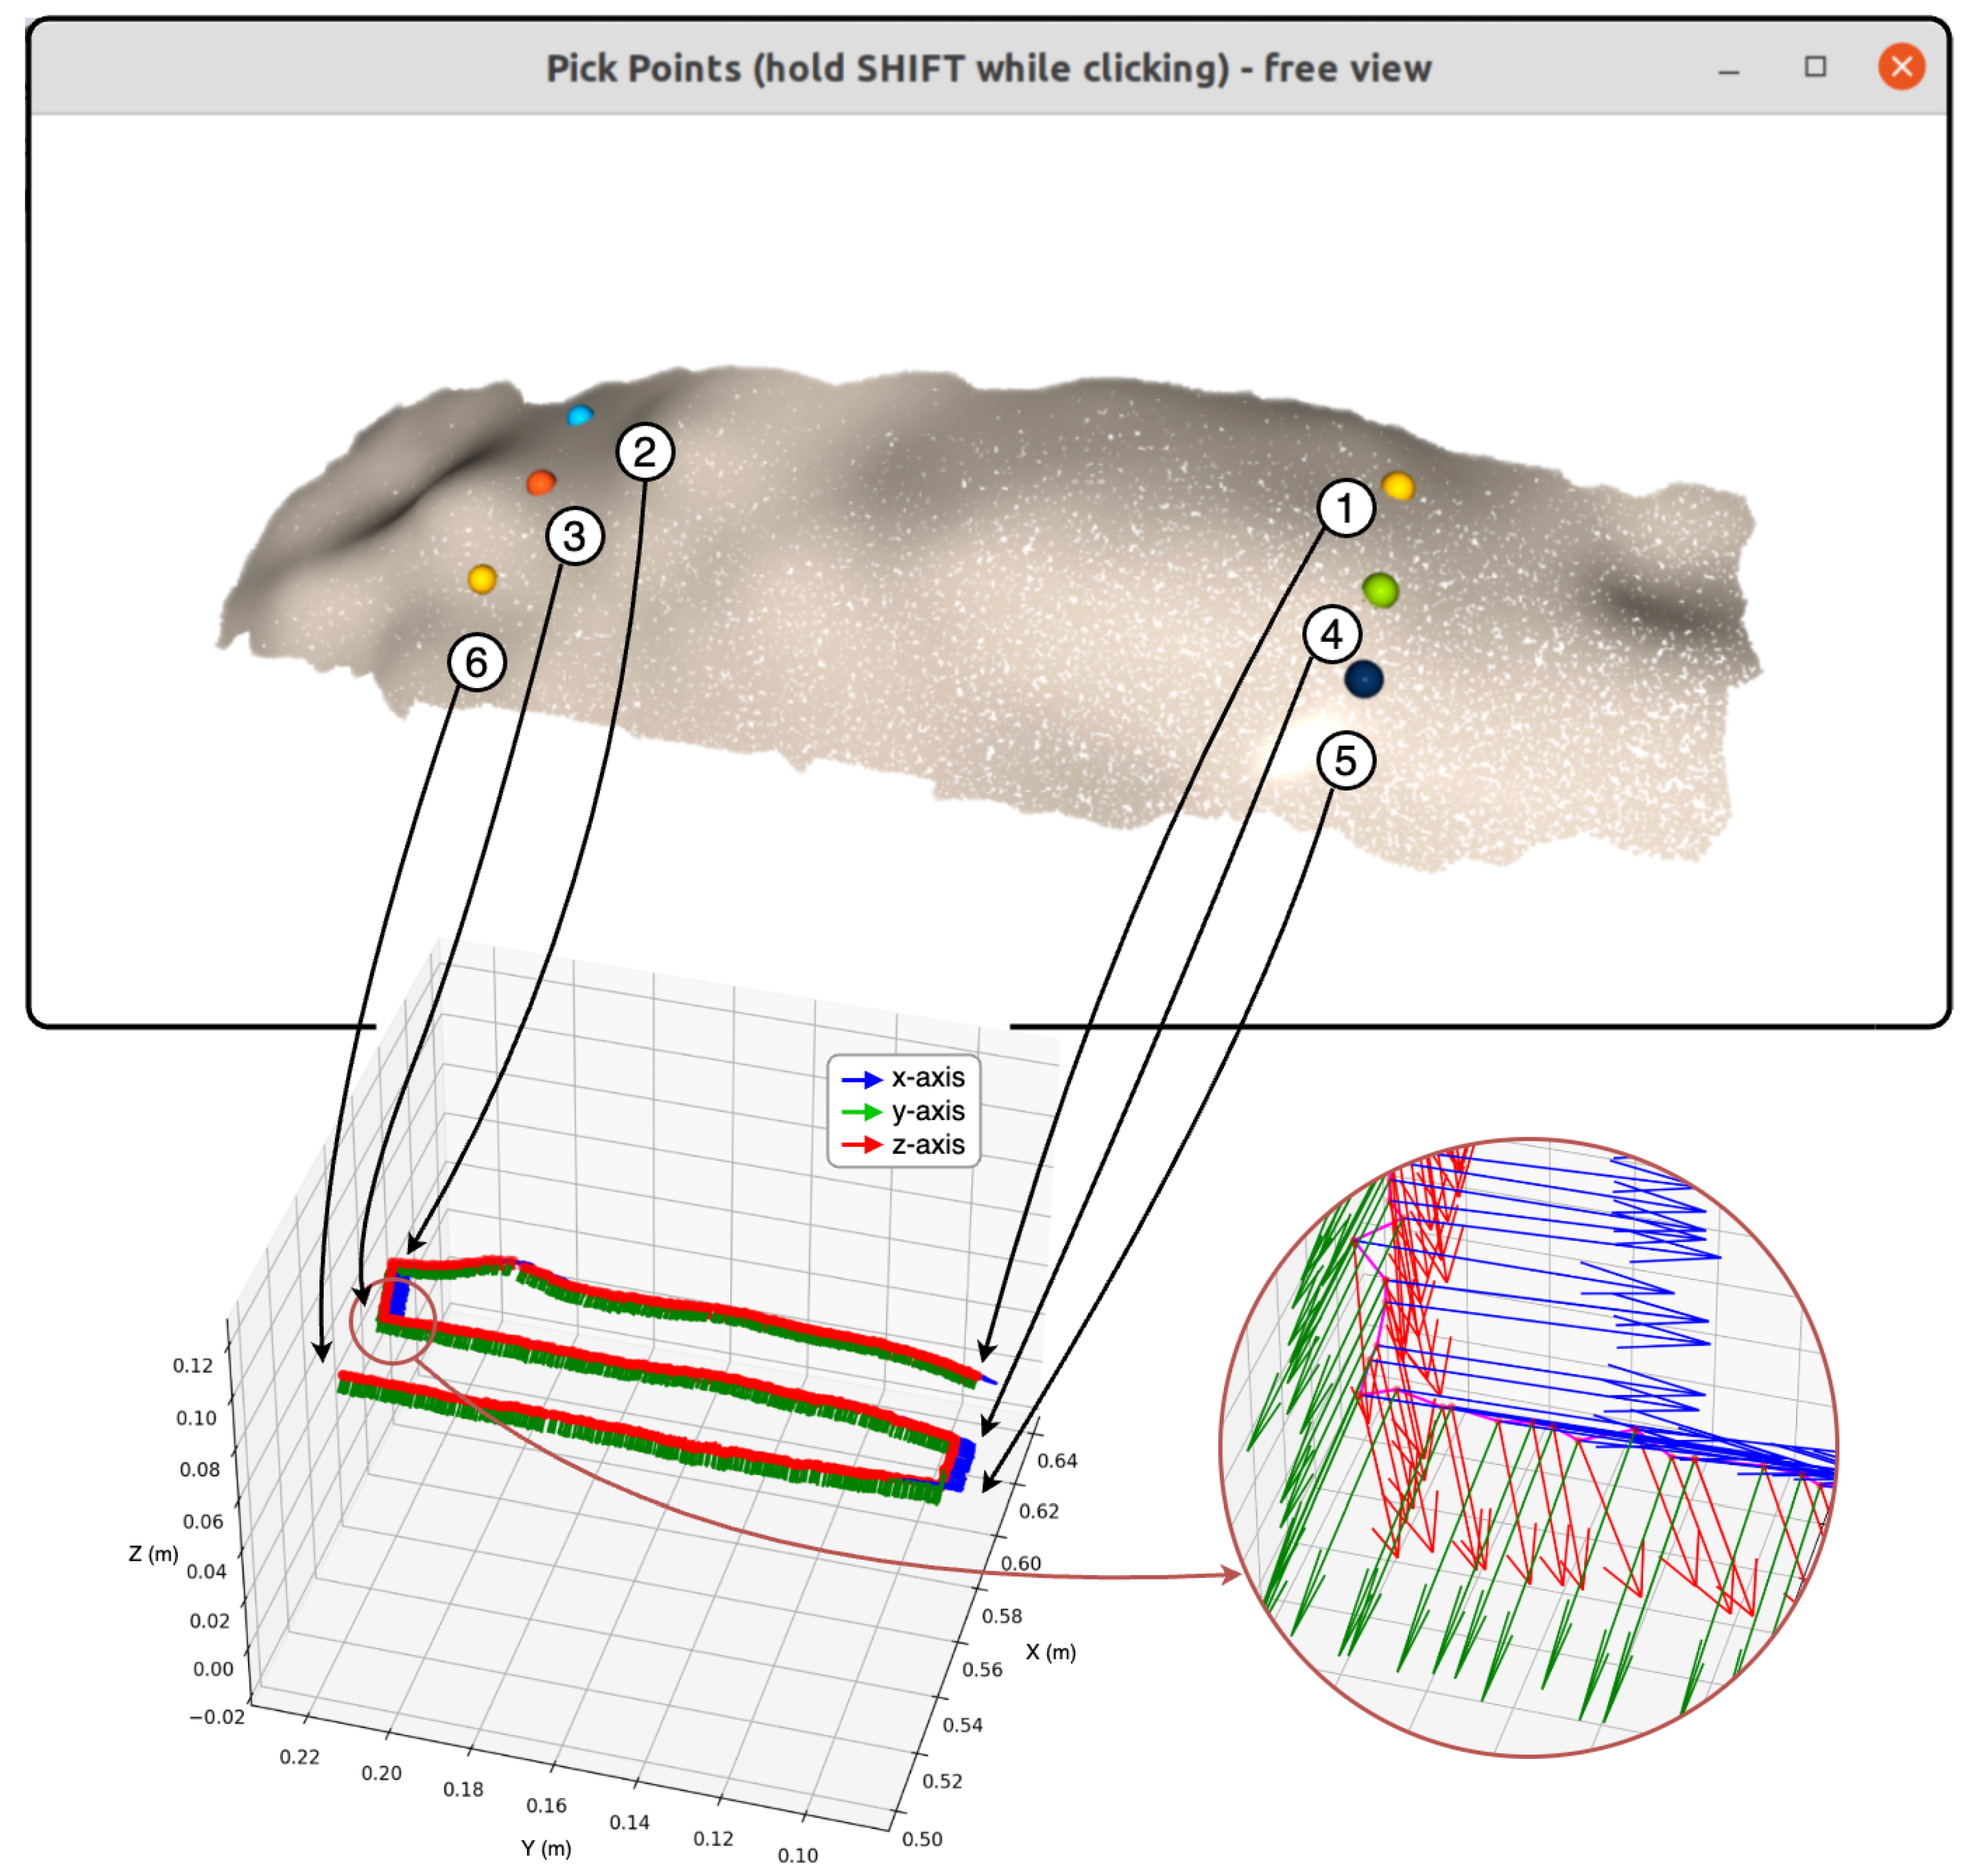This screenshot has height=1876, width=1972.
Task: Maximize the Pick Points window
Action: click(x=1814, y=67)
